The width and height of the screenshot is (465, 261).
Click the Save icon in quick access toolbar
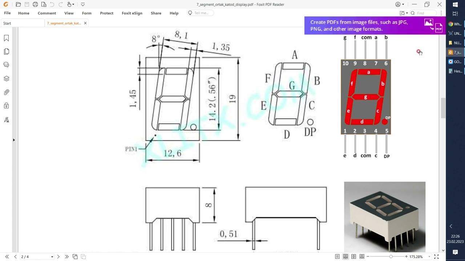tap(27, 4)
